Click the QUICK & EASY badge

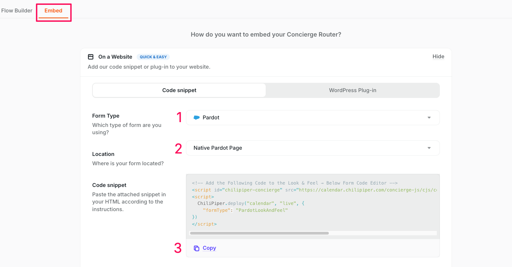[153, 57]
